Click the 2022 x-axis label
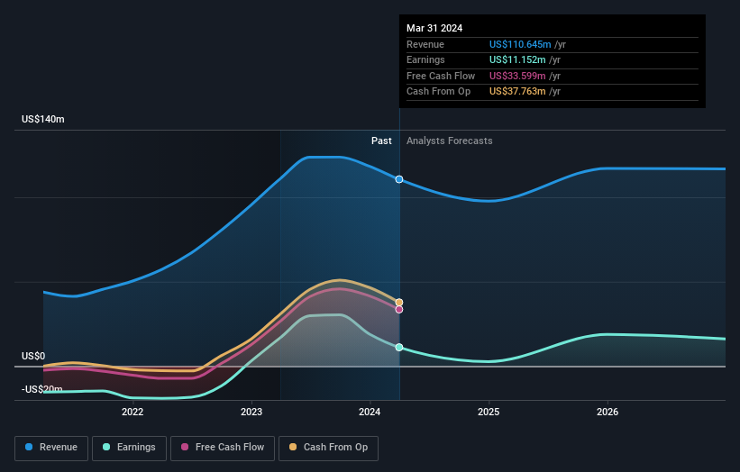Viewport: 740px width, 472px height. [x=132, y=412]
